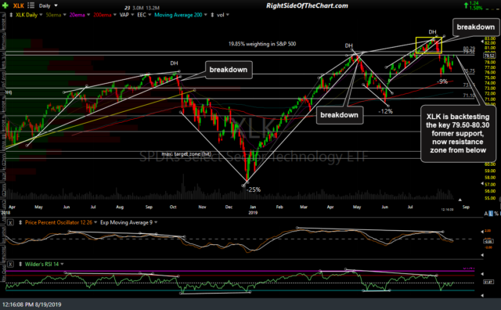501x310 pixels.
Task: Click the left arrow in the RSI pane scale
Action: 482,274
